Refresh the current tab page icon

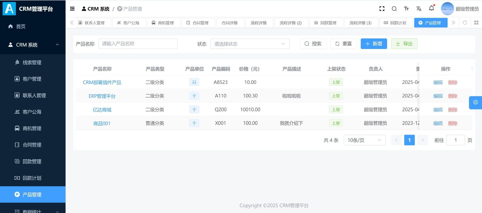pyautogui.click(x=465, y=23)
